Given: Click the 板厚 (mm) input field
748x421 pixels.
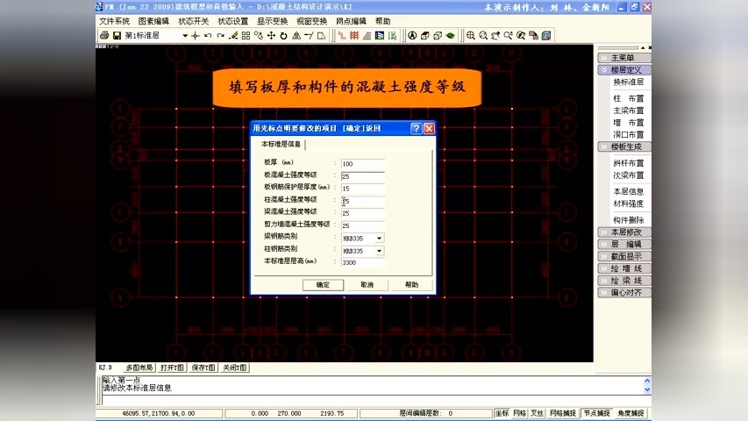Looking at the screenshot, I should (363, 164).
